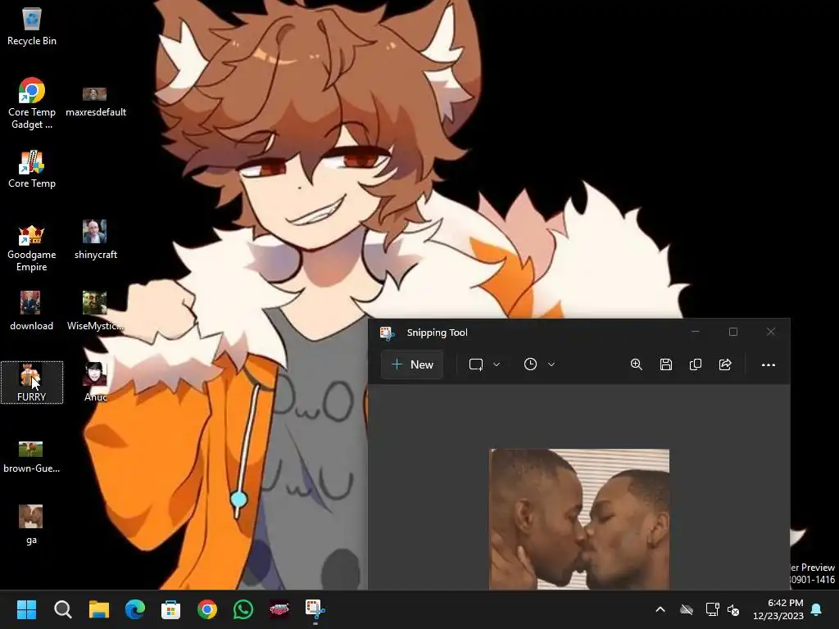The height and width of the screenshot is (629, 839).
Task: Click the captured snip image preview
Action: pyautogui.click(x=579, y=519)
